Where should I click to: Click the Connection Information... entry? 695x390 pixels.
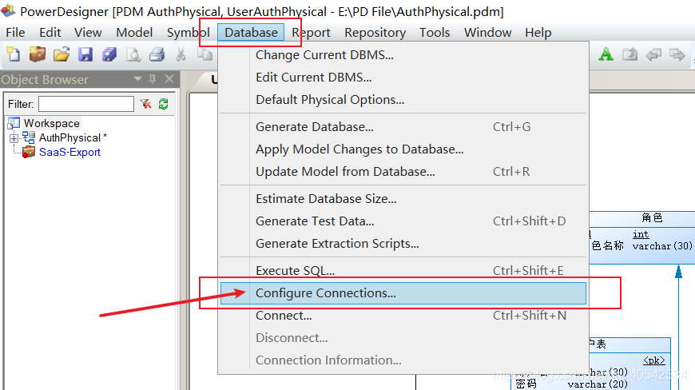click(403, 360)
